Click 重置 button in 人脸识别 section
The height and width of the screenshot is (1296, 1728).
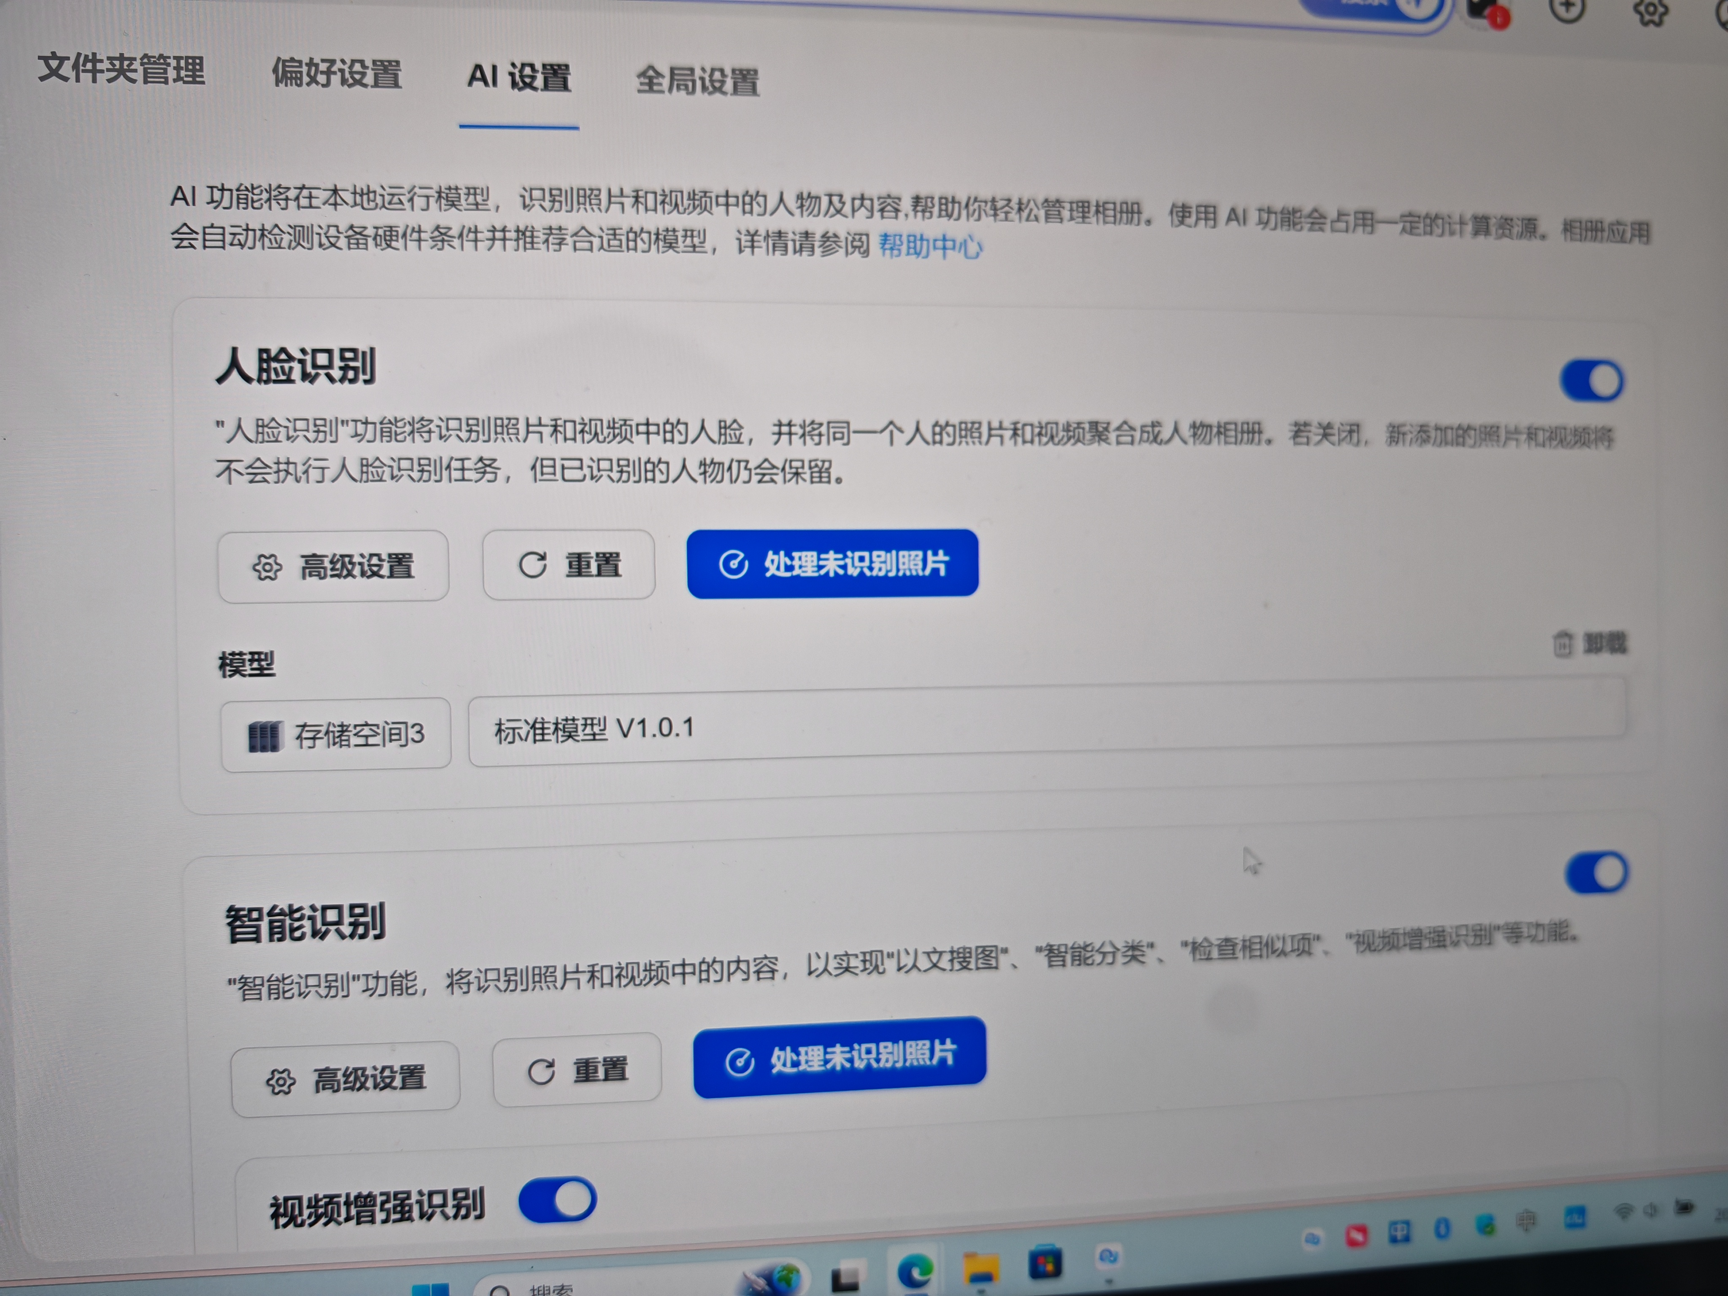pyautogui.click(x=569, y=565)
